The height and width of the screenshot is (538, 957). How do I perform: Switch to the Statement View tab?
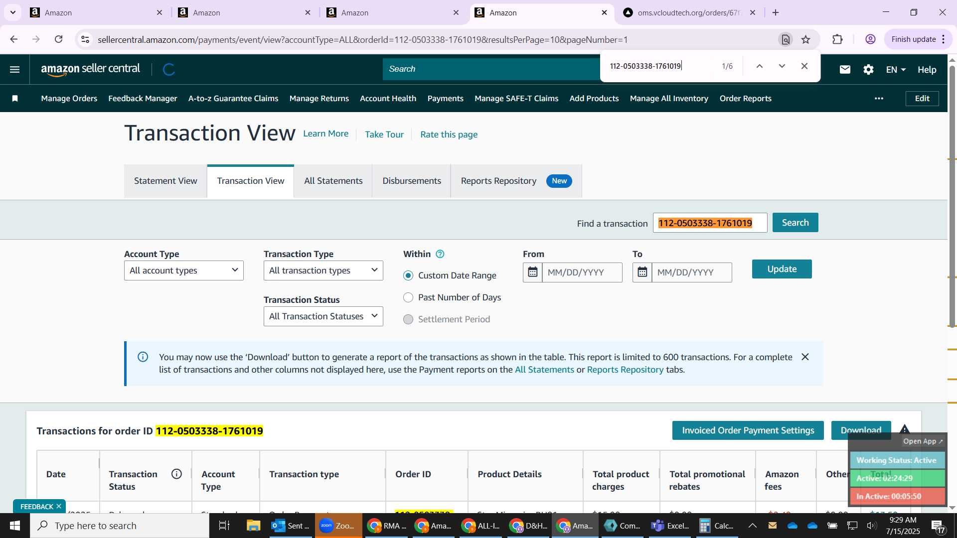[x=165, y=181]
